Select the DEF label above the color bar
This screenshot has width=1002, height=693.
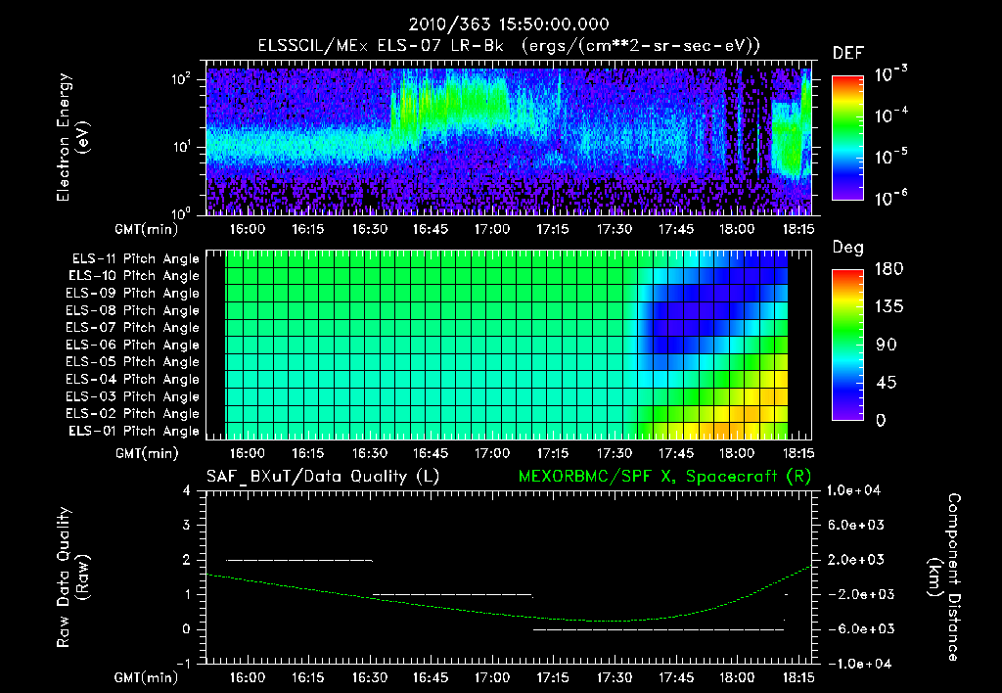coord(848,53)
